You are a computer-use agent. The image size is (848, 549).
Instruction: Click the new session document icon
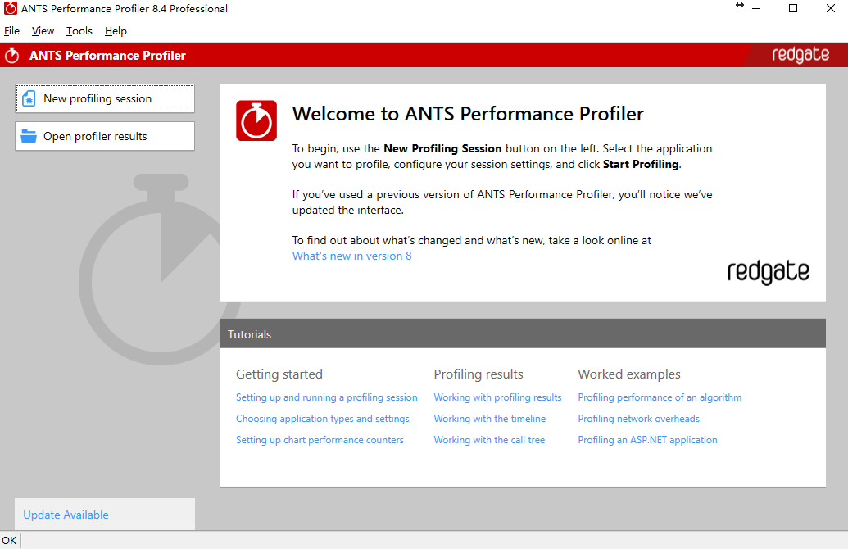[x=29, y=98]
